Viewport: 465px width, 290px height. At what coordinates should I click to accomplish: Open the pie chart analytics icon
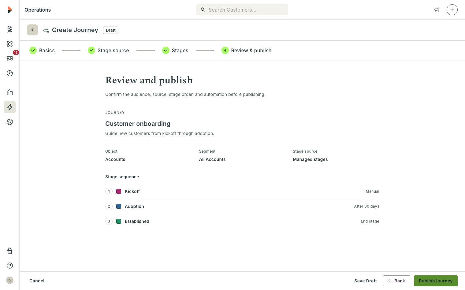[x=10, y=73]
